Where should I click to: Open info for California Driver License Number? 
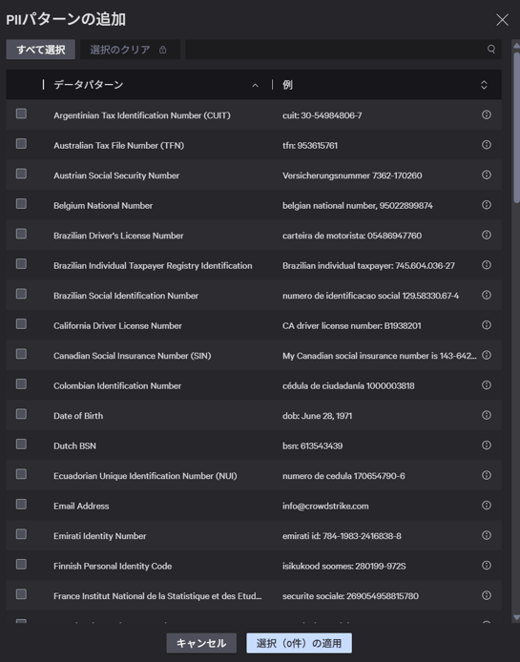coord(487,324)
